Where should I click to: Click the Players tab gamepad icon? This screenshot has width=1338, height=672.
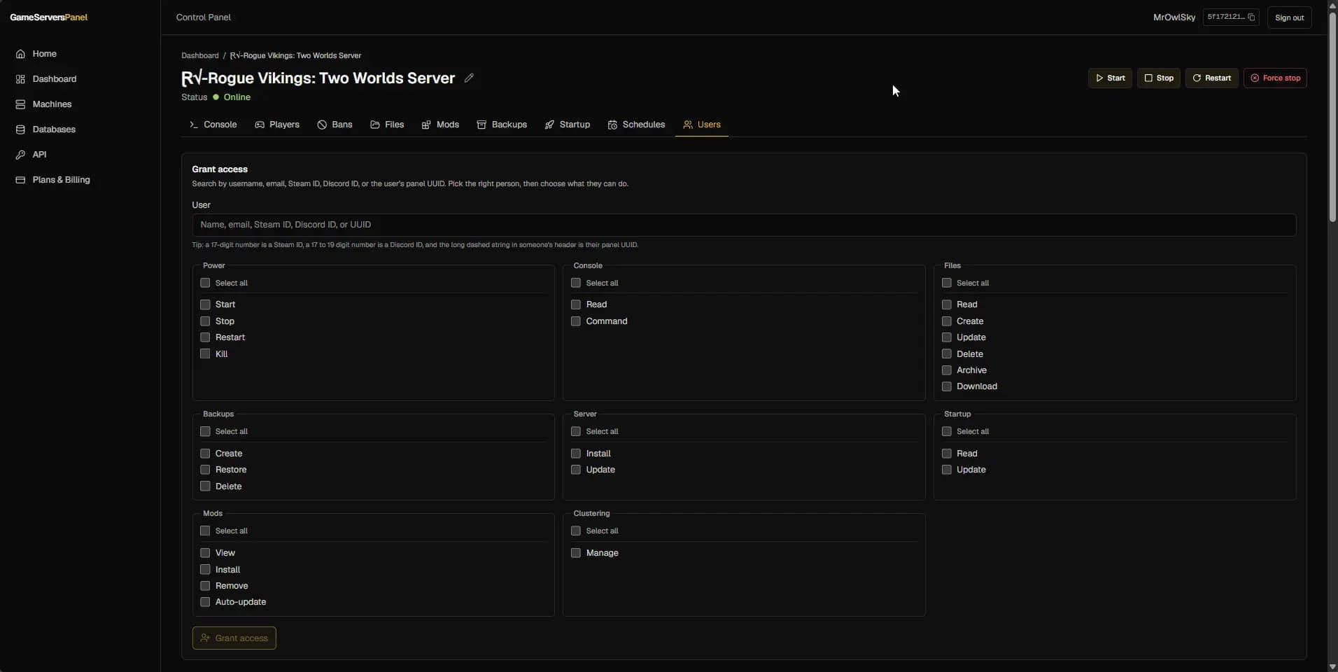260,125
